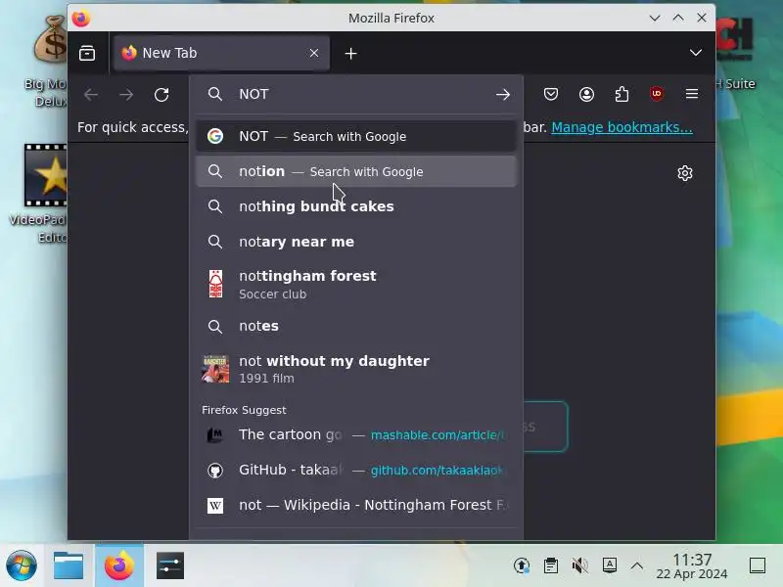Click the Firefox logo in title bar
This screenshot has height=587, width=783.
coord(81,18)
